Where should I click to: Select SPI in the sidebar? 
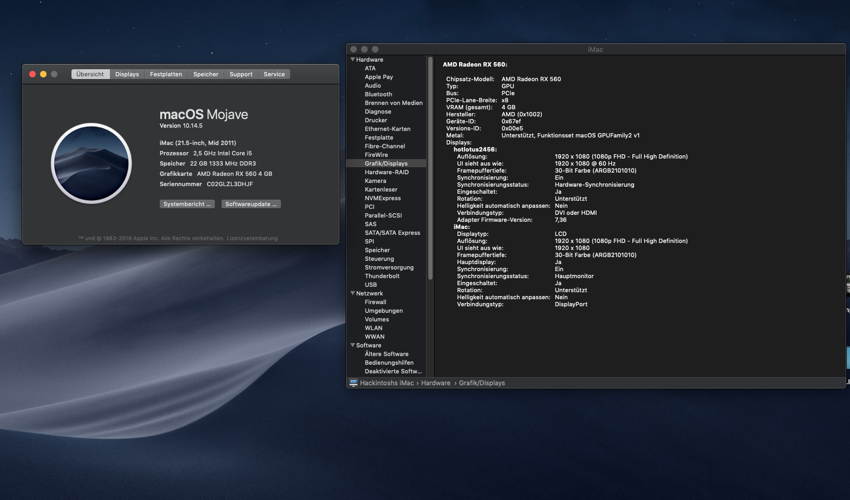coord(370,241)
